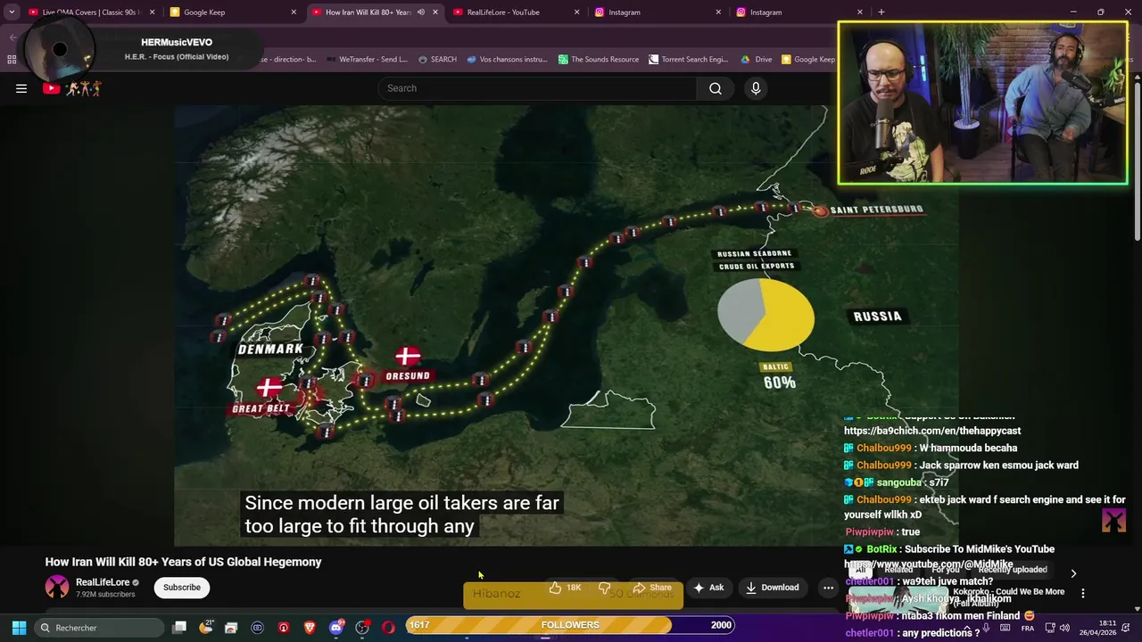Screen dimensions: 1142x642
Task: Switch to Live OMA Covers tab
Action: pos(92,12)
